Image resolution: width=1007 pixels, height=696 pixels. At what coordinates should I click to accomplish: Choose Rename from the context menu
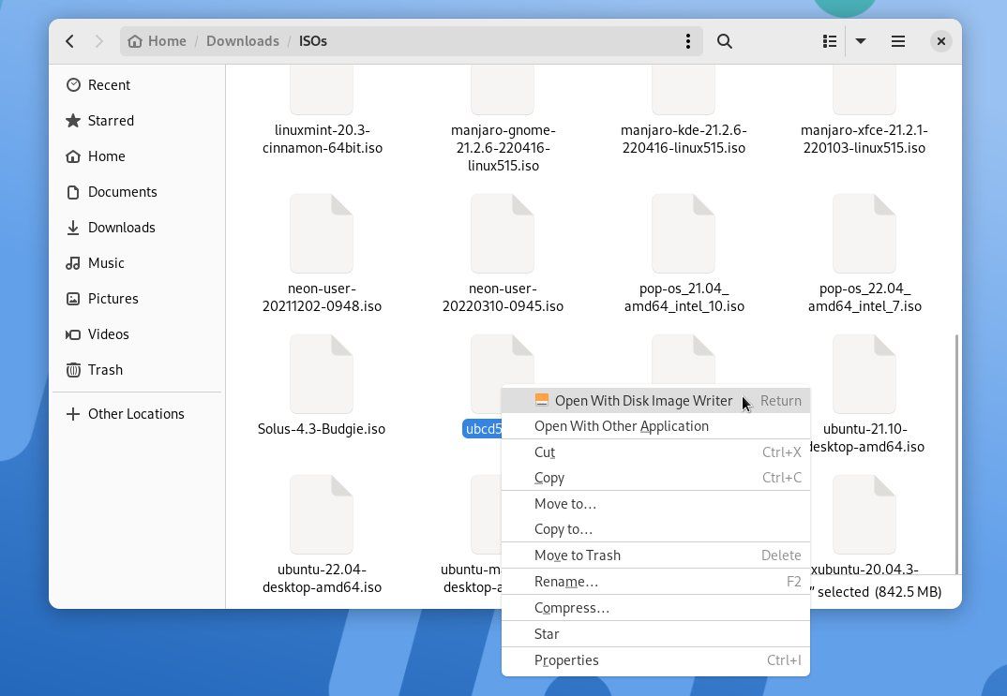pyautogui.click(x=566, y=581)
